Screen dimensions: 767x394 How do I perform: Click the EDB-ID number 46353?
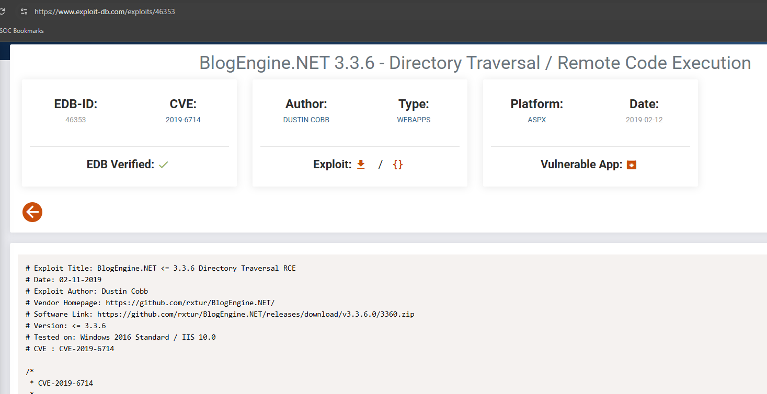click(x=75, y=120)
